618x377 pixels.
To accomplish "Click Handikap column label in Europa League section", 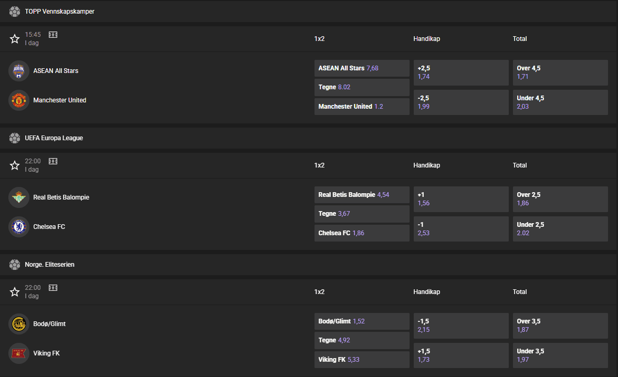I will [426, 165].
